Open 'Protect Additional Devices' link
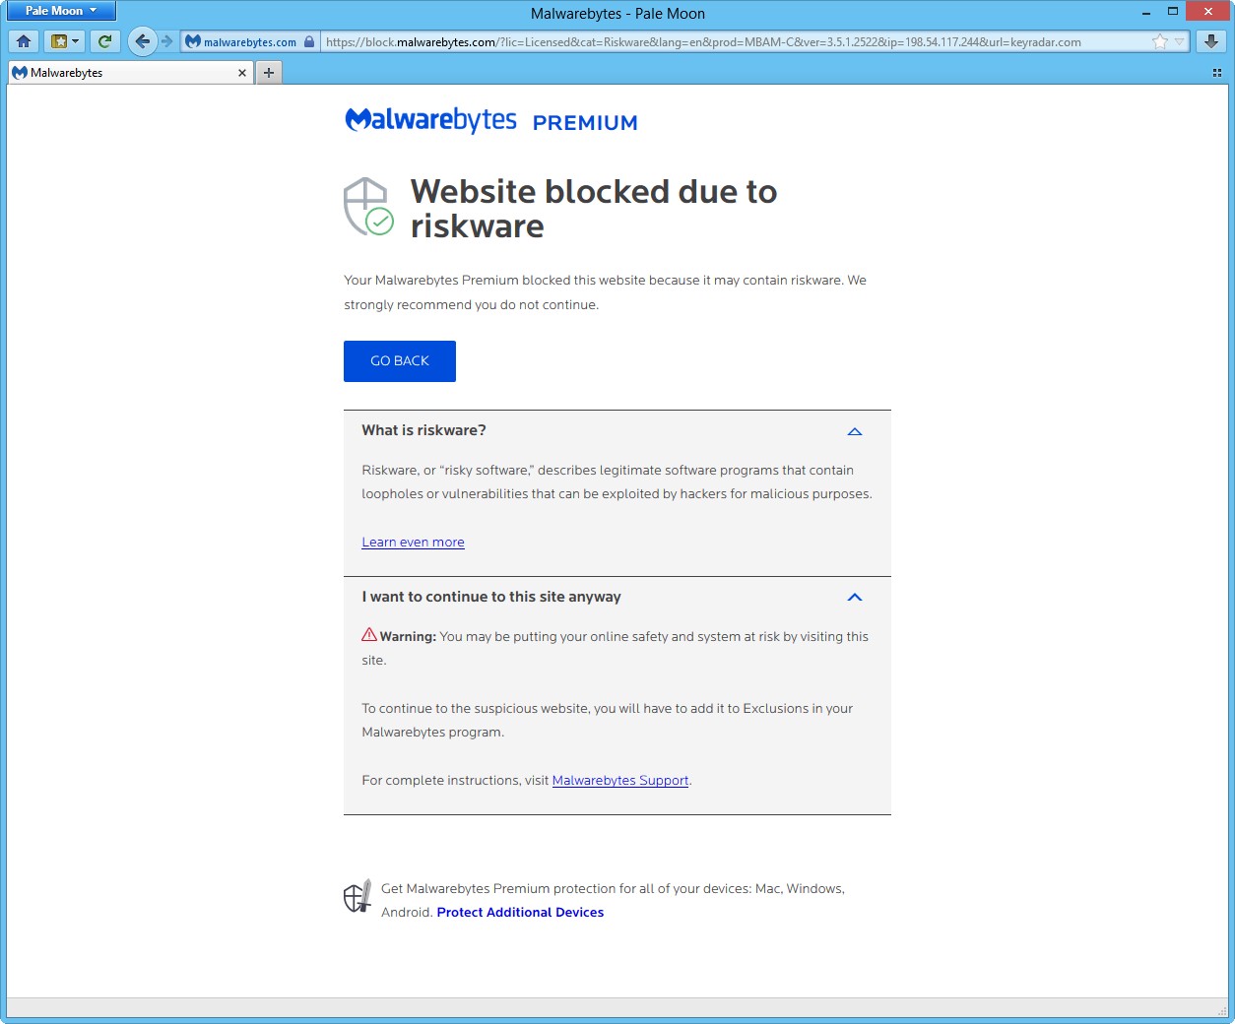Viewport: 1235px width, 1024px height. (520, 913)
